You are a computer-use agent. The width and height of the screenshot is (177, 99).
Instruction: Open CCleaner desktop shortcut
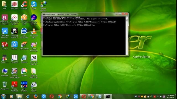click(24, 5)
